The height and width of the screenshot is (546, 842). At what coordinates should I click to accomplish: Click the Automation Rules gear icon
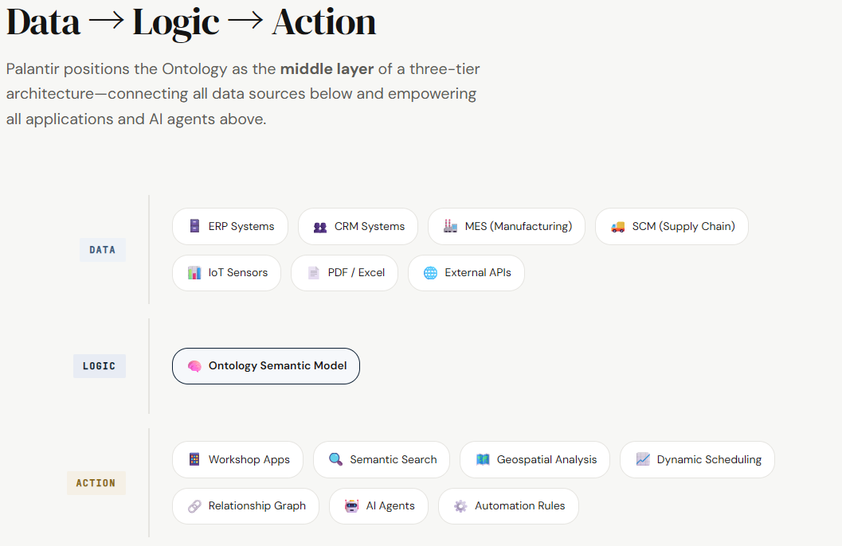[x=460, y=505]
